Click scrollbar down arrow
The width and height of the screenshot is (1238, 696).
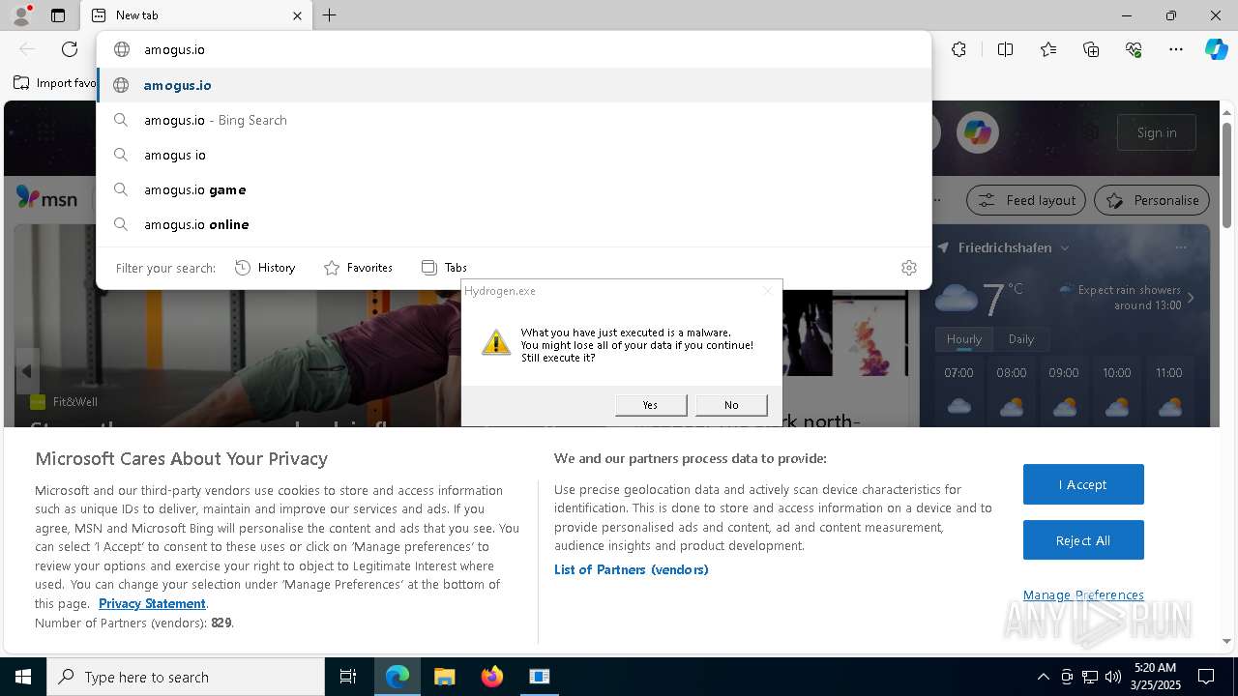[1226, 641]
